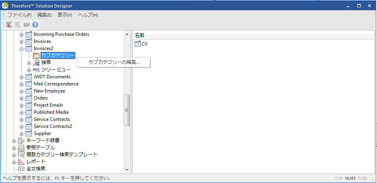Expand the Service Contracts2 node
The height and width of the screenshot is (183, 377).
pos(21,127)
